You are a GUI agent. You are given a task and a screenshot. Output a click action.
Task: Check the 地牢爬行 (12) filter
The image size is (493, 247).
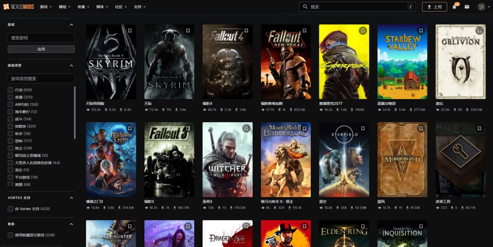[10, 112]
